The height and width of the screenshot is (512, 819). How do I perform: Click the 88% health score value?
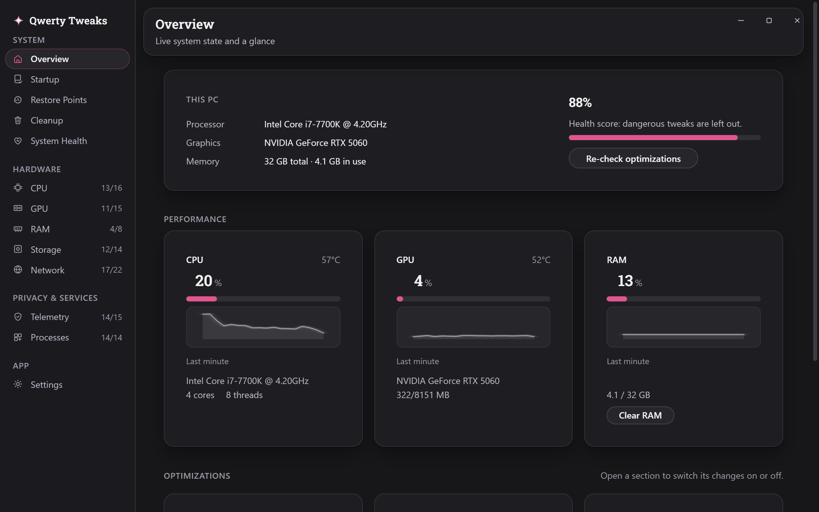point(580,102)
